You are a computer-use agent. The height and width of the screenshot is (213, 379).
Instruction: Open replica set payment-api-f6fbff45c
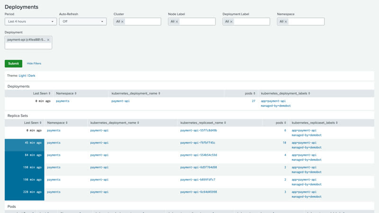click(198, 143)
